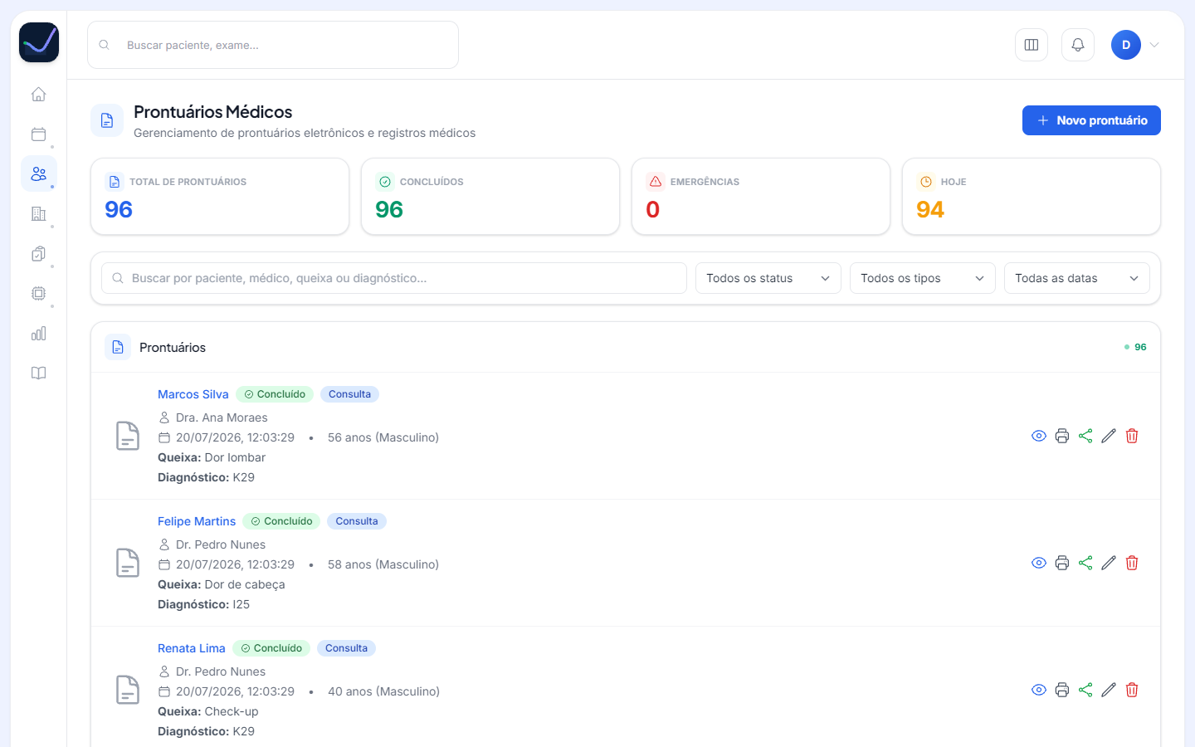1195x747 pixels.
Task: Edit Marcos Silva's record
Action: coord(1109,436)
